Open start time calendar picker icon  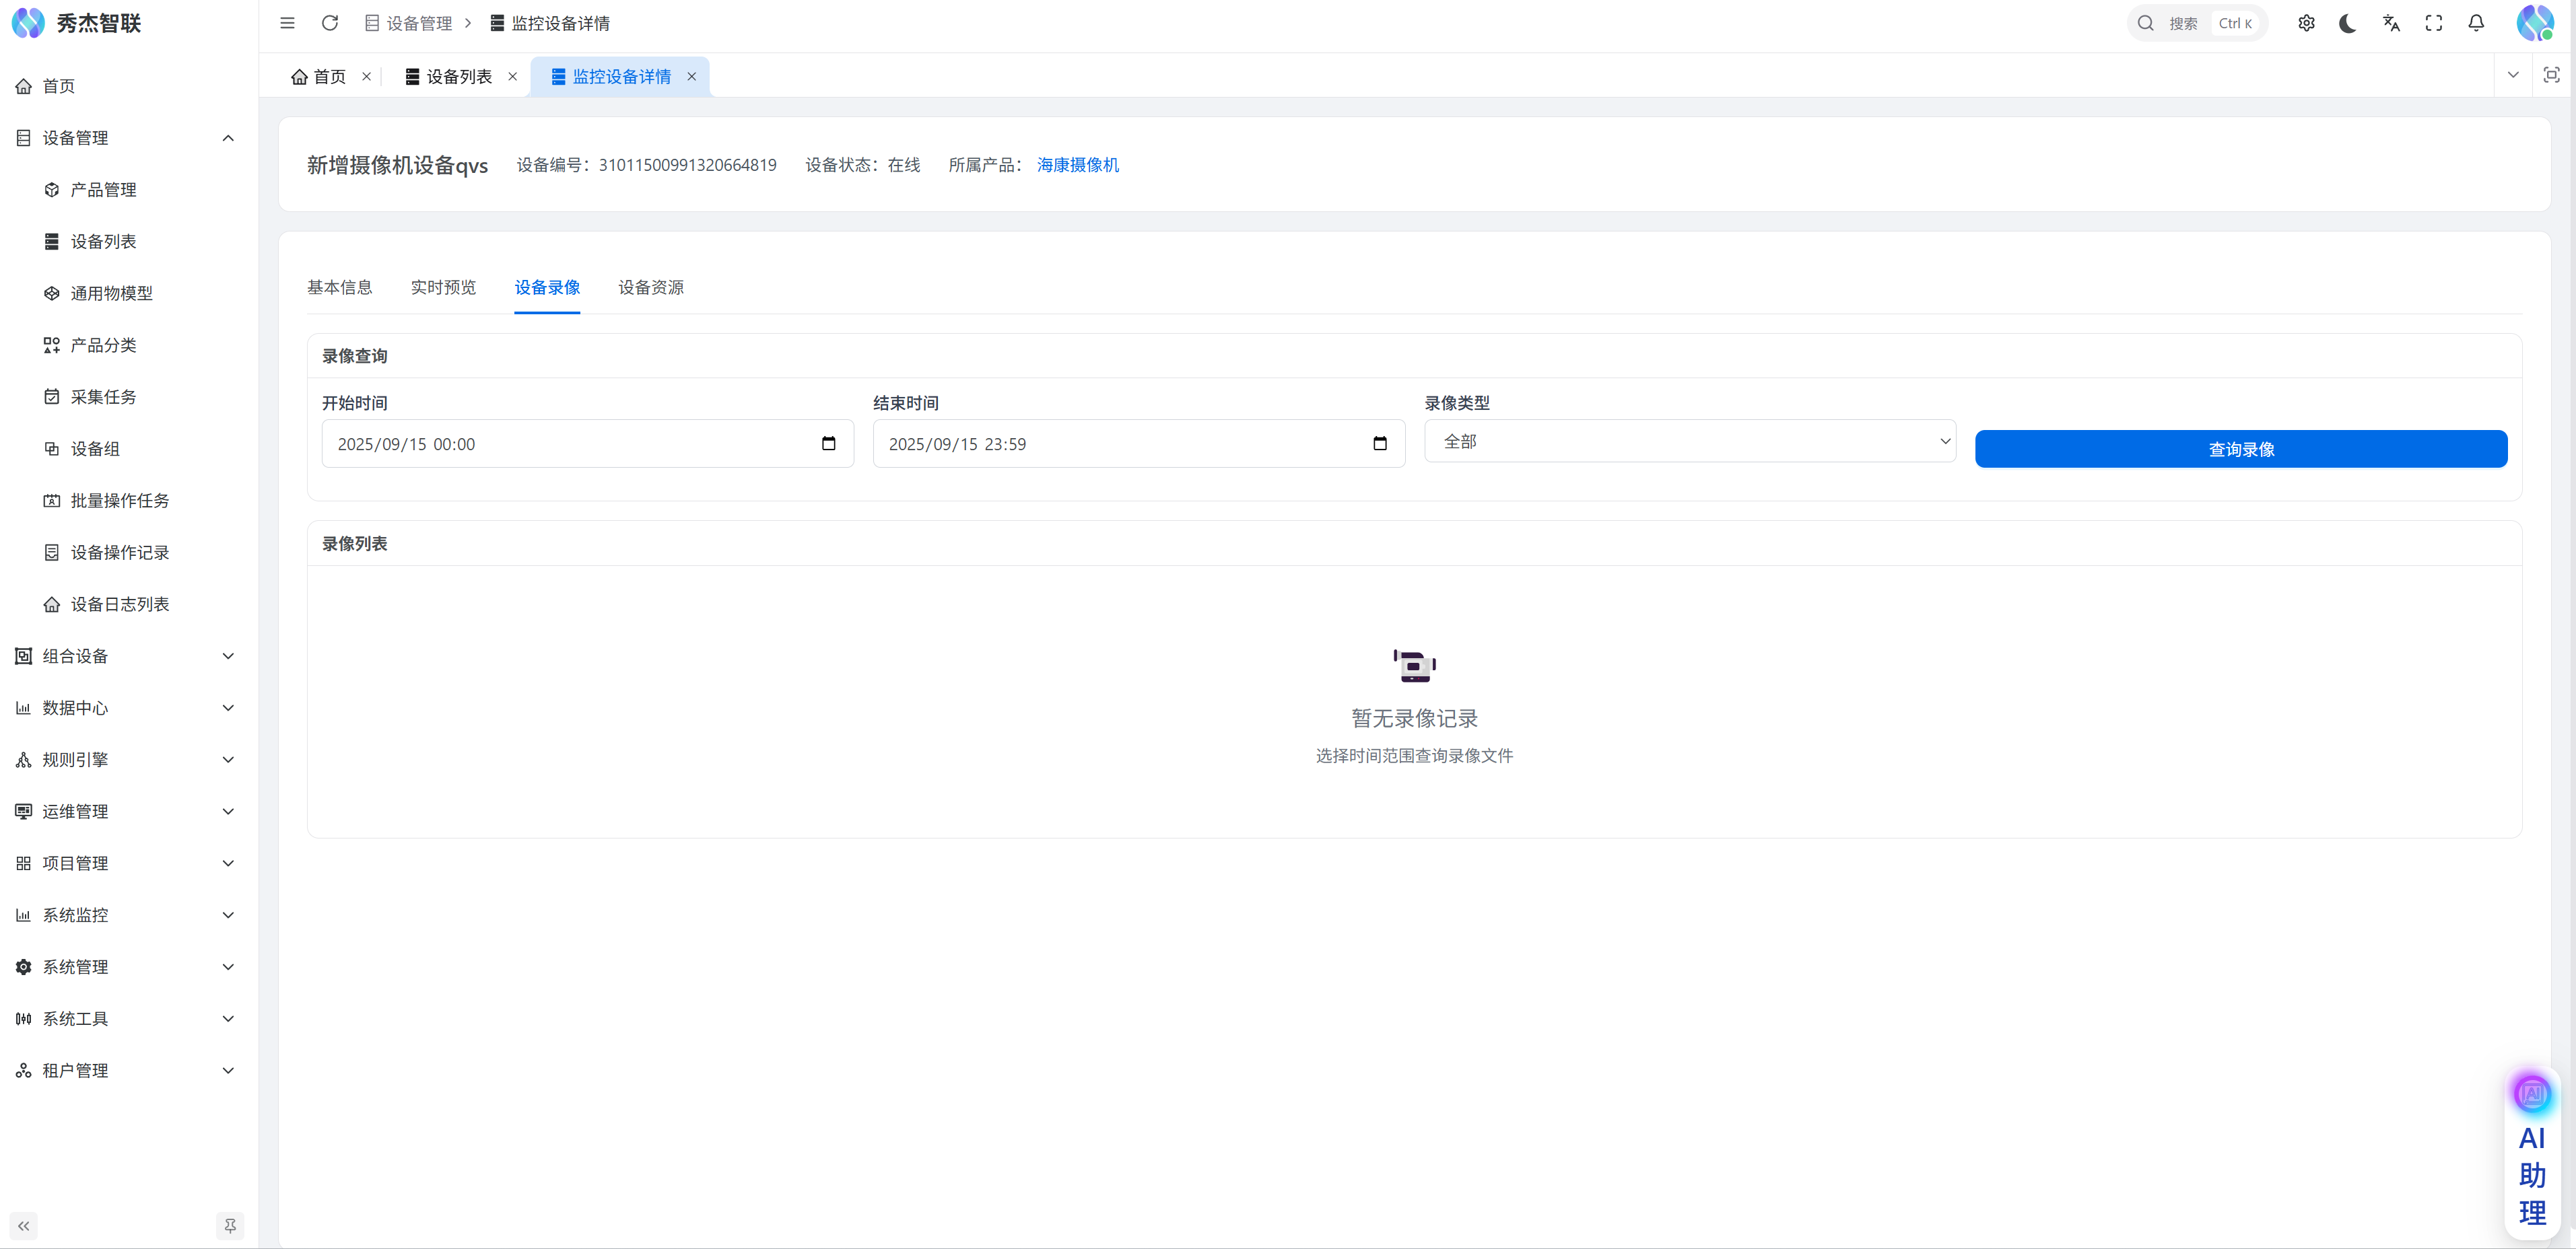828,443
